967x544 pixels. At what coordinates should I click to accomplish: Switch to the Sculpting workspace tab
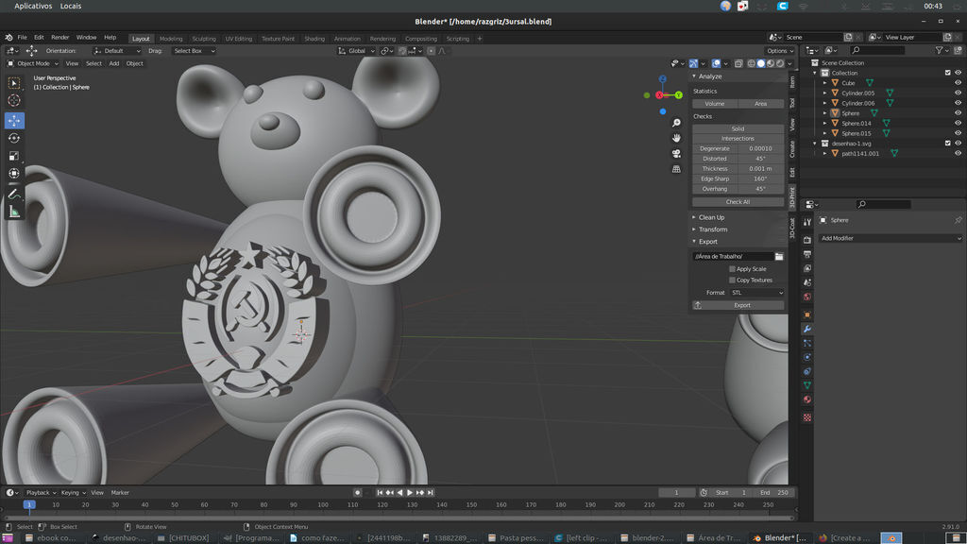(204, 39)
